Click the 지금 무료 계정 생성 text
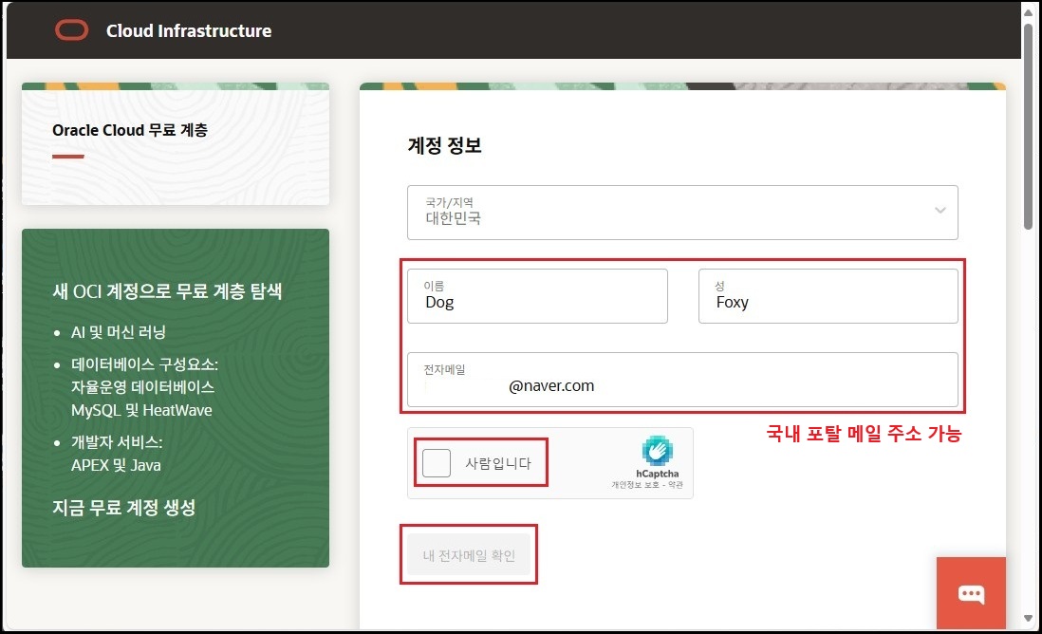 124,508
